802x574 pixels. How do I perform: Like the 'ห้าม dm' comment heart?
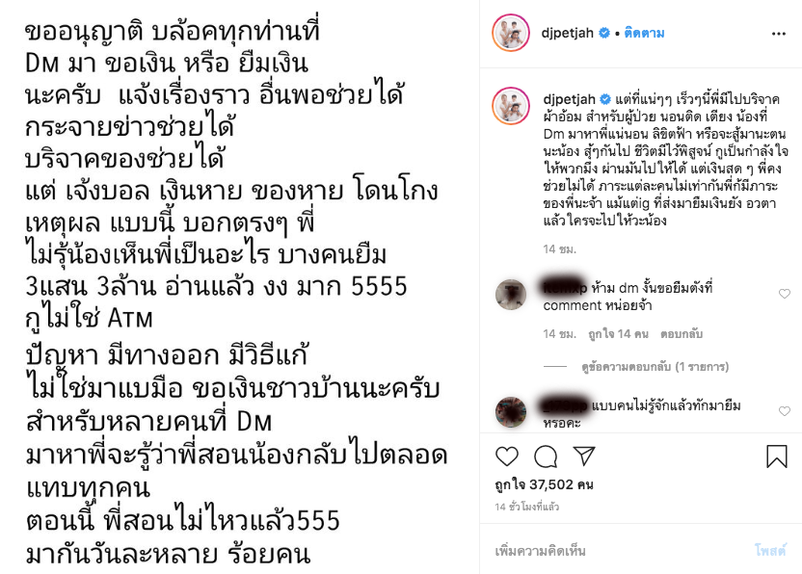tap(784, 294)
